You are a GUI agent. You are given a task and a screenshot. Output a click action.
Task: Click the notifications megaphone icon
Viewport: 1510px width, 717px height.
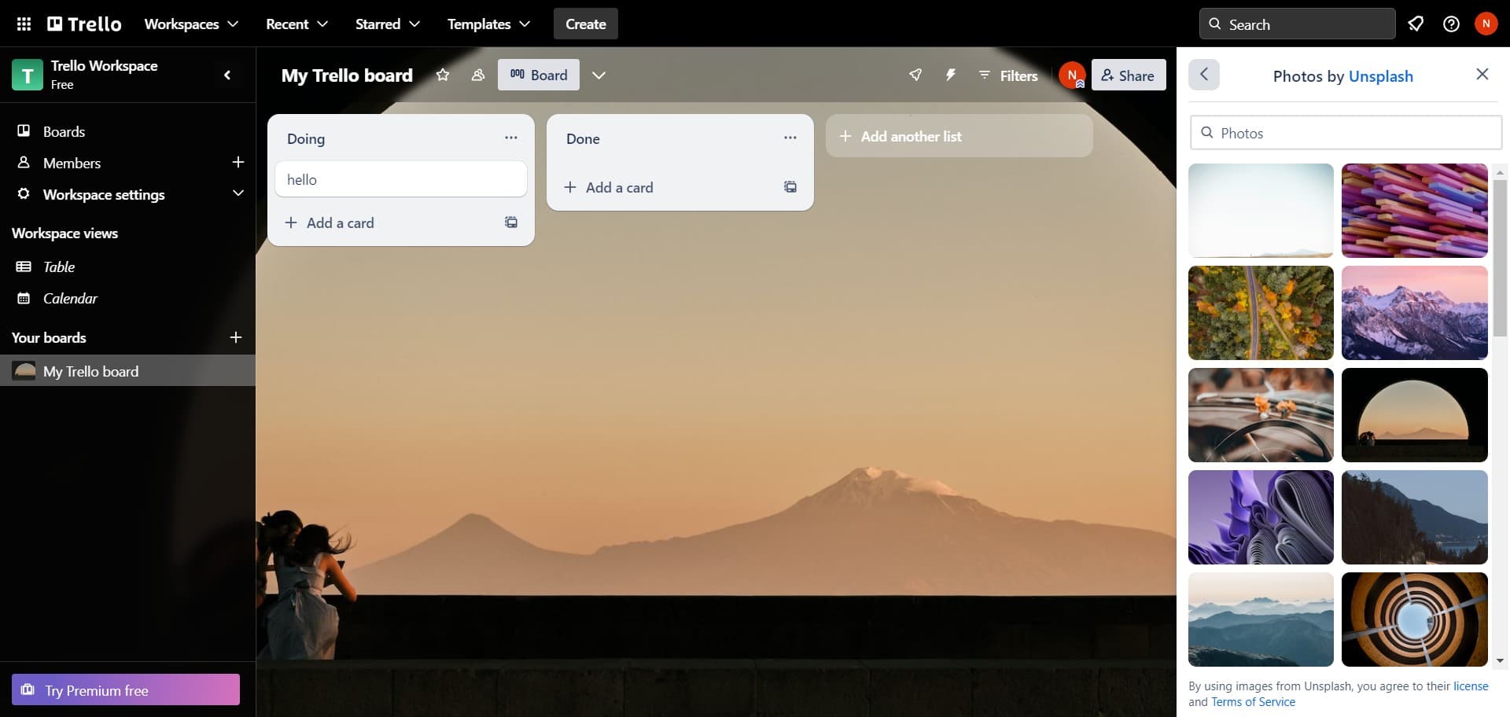click(x=1416, y=24)
